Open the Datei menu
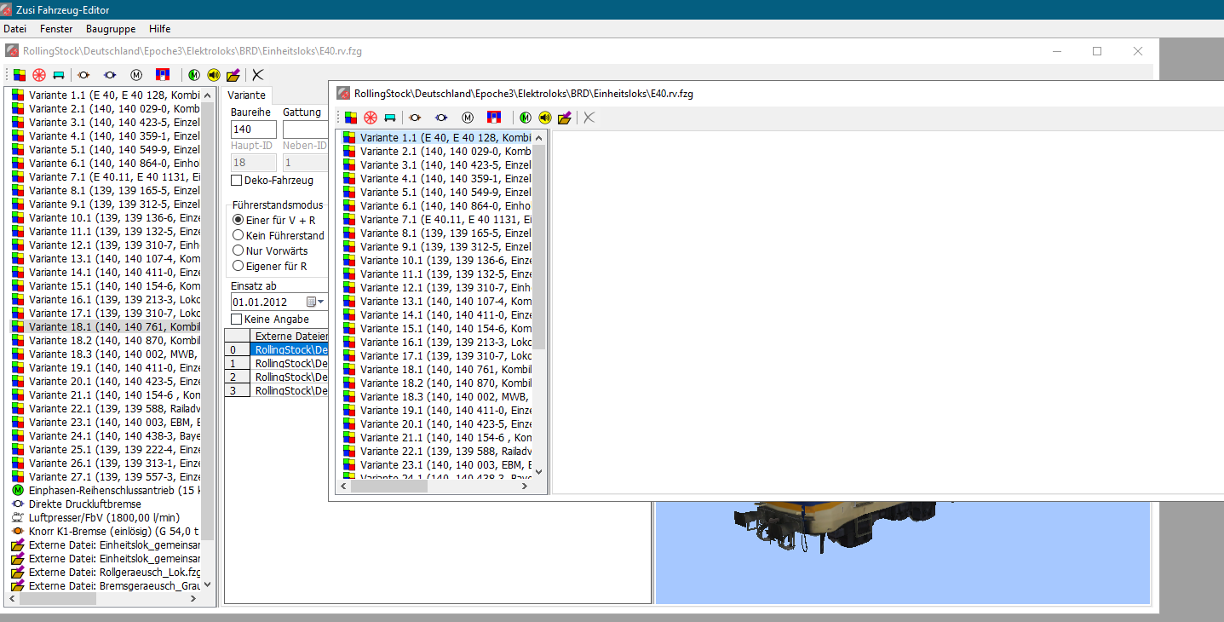1224x622 pixels. click(x=15, y=29)
